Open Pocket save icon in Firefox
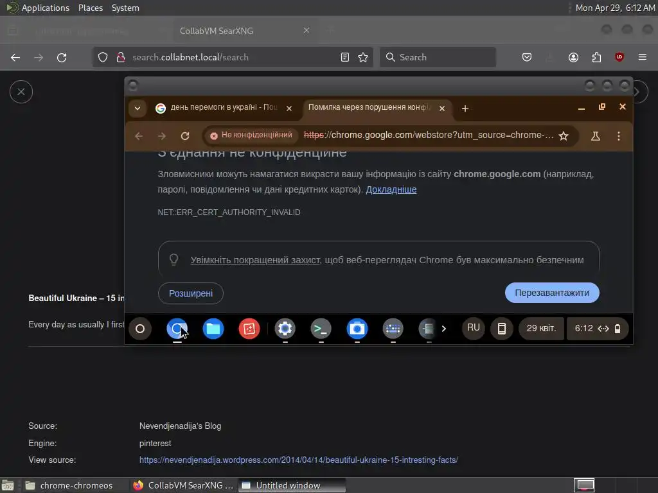Screen dimensions: 658x493 tap(527, 57)
